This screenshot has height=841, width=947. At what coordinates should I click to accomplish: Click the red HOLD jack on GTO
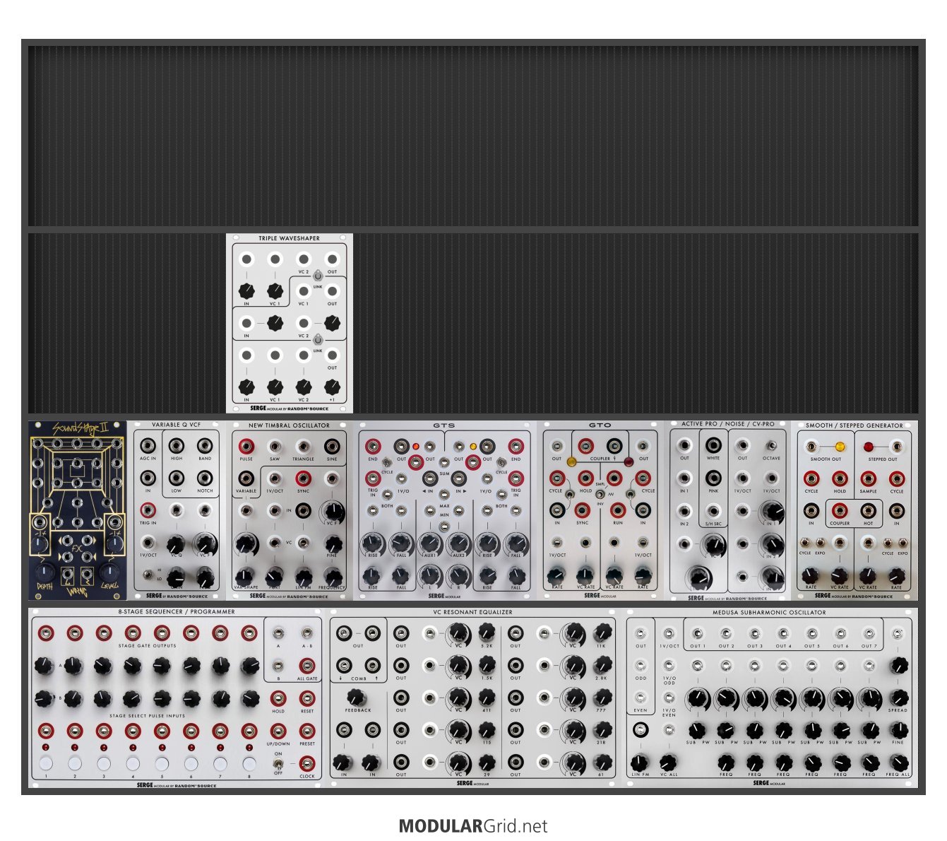585,478
